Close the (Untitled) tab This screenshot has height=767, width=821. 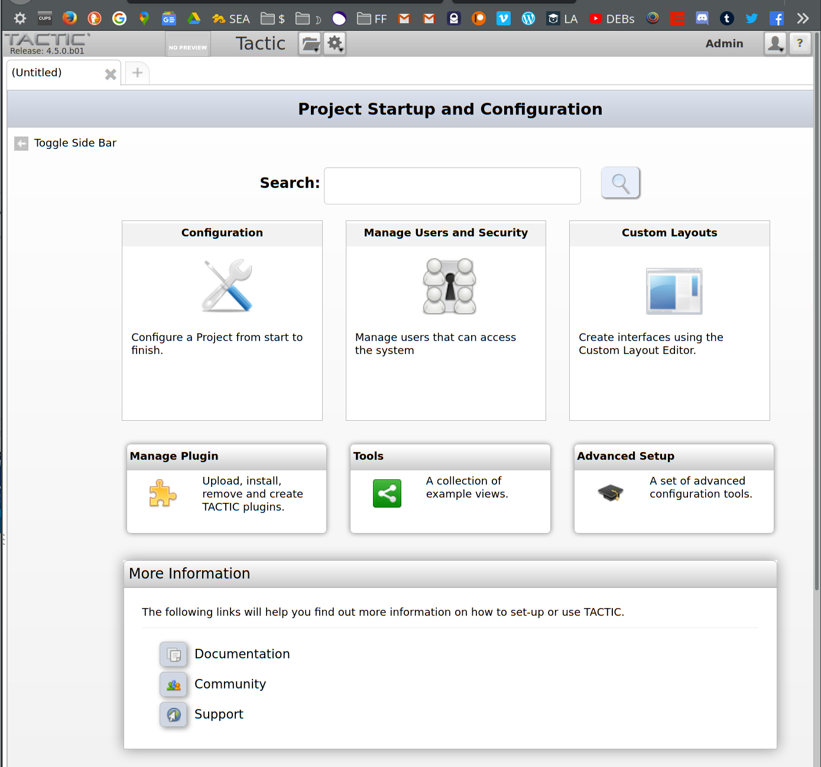(x=111, y=74)
